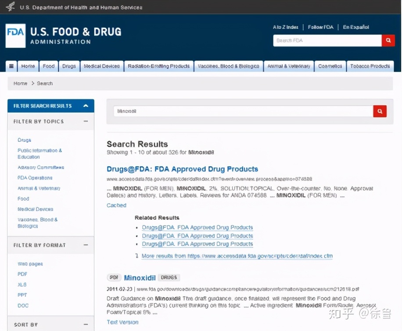402x331 pixels.
Task: Collapse the Filter Search Results panel arrow
Action: click(86, 106)
